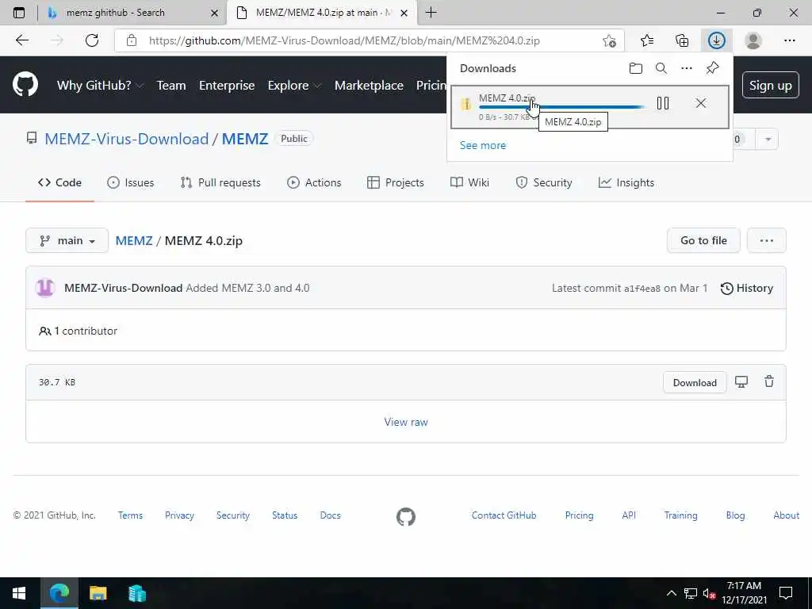Expand the Why GitHub? menu

(x=100, y=86)
